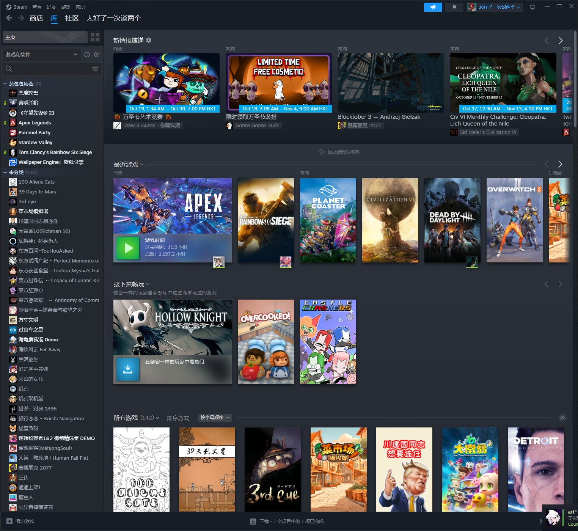
Task: Open the 游戏 menu
Action: click(x=66, y=7)
